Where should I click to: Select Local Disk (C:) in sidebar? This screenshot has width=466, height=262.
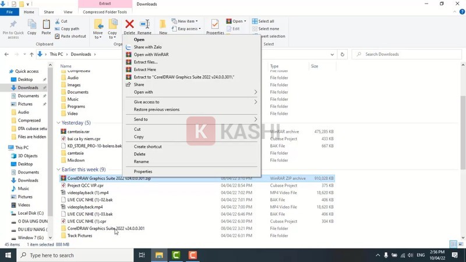click(31, 213)
